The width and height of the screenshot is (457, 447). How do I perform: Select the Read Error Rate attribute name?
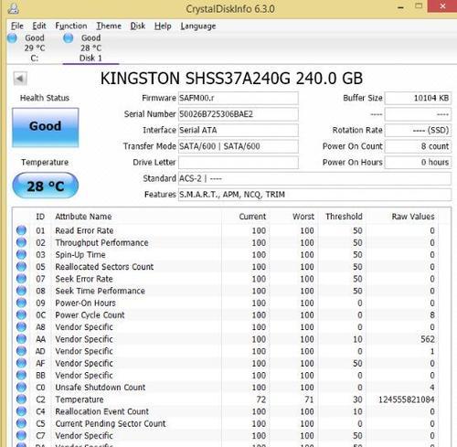[84, 230]
